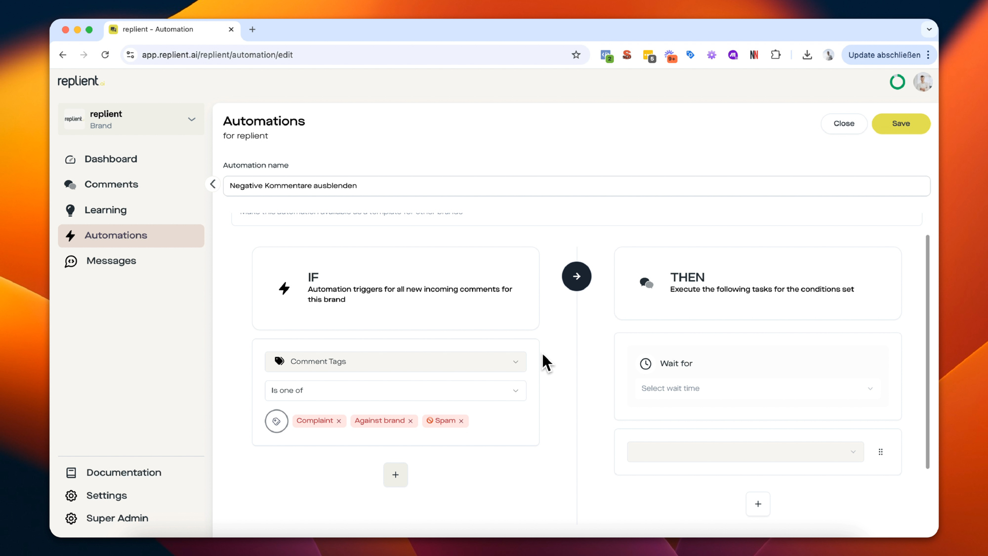Click the Automation name input field
The height and width of the screenshot is (556, 988).
pyautogui.click(x=576, y=186)
